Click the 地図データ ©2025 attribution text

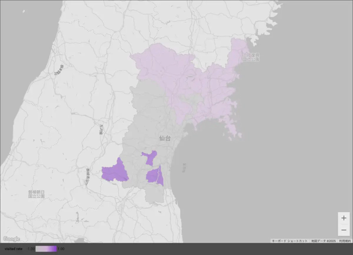pos(323,241)
